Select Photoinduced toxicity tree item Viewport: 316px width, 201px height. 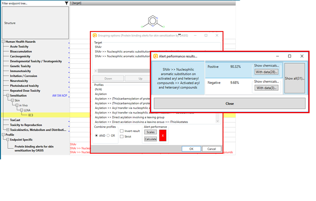(24, 86)
